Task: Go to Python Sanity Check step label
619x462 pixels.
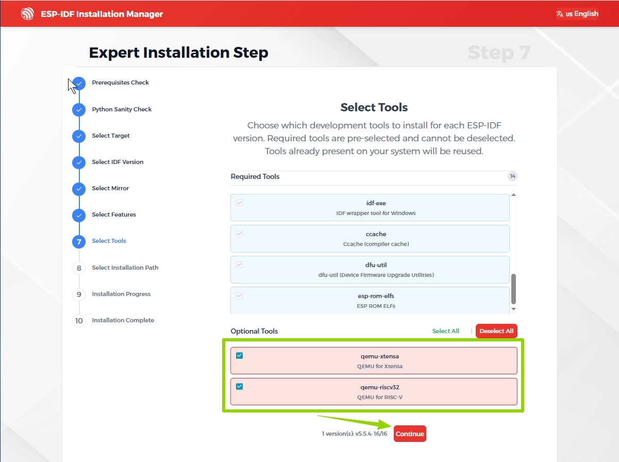Action: (122, 109)
